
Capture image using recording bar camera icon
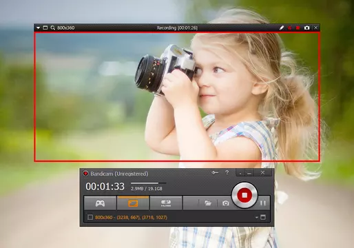click(306, 28)
